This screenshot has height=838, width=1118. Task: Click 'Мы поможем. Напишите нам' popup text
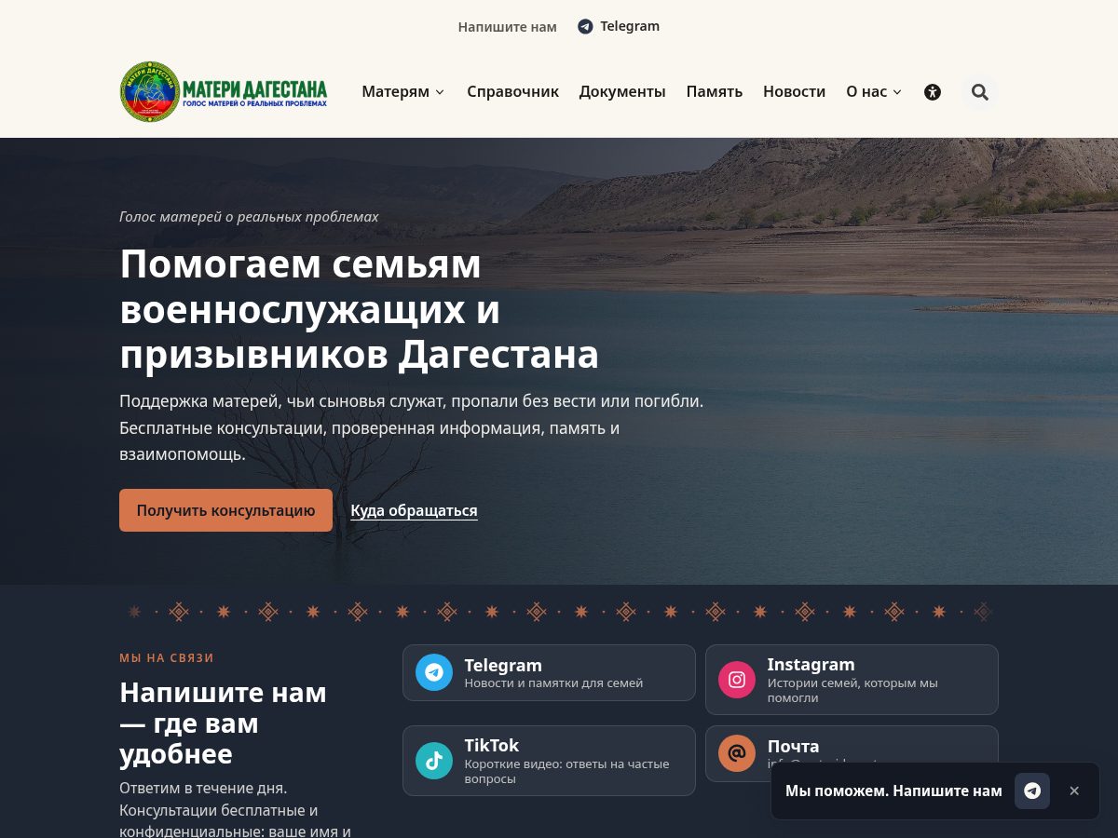893,791
